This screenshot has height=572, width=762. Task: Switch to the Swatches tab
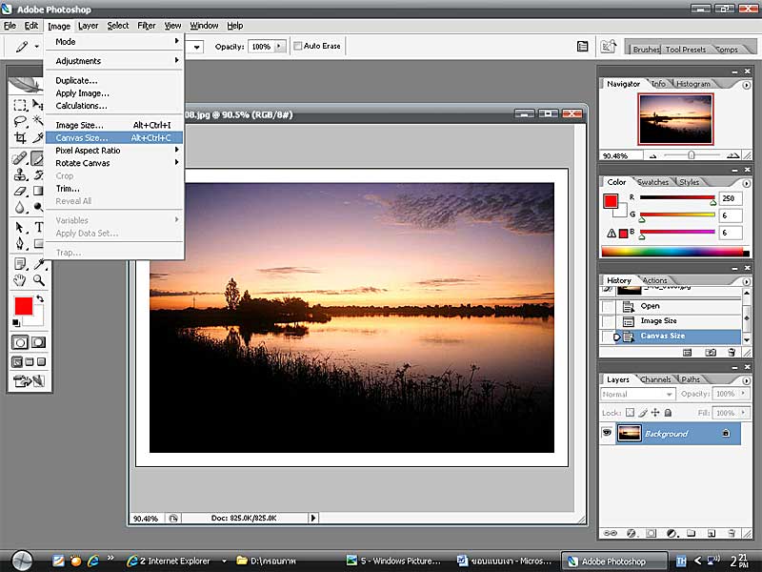click(x=652, y=182)
